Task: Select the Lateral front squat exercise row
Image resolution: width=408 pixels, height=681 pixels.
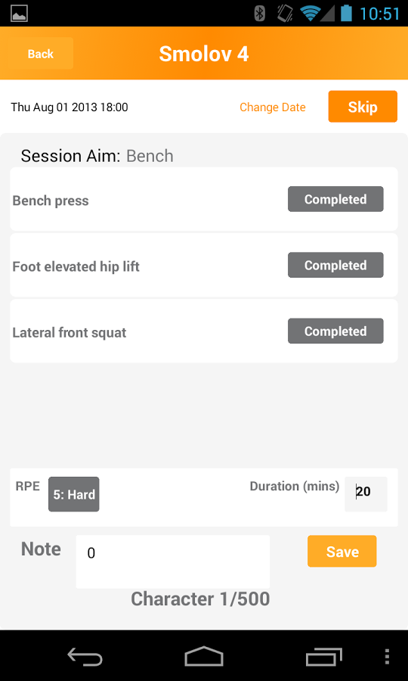Action: (x=204, y=331)
